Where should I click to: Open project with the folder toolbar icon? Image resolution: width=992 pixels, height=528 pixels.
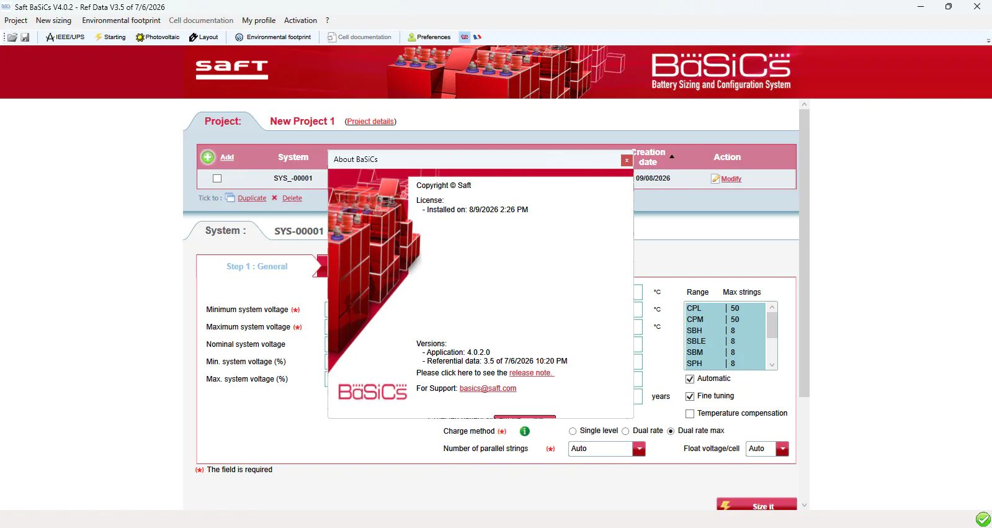[x=12, y=37]
